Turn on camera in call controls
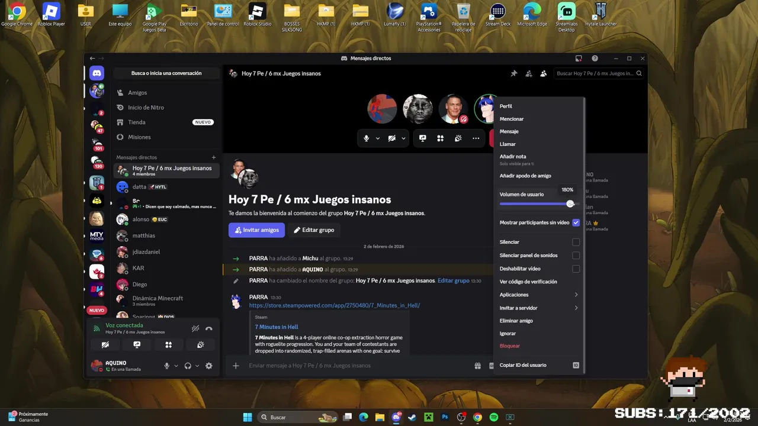 tap(392, 138)
